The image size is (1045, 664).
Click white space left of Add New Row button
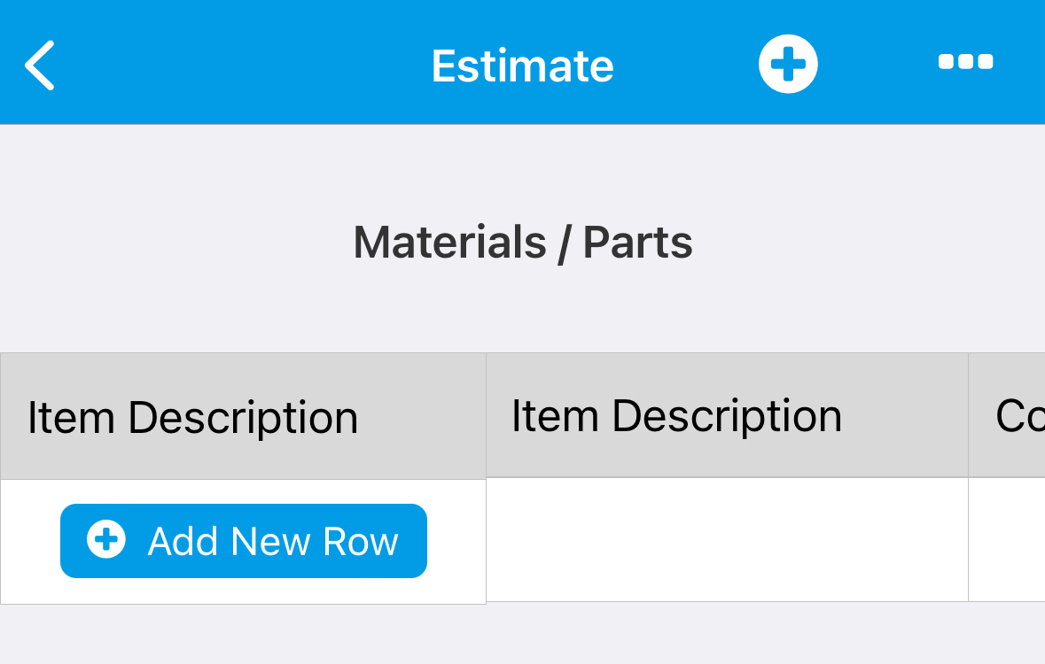(30, 542)
